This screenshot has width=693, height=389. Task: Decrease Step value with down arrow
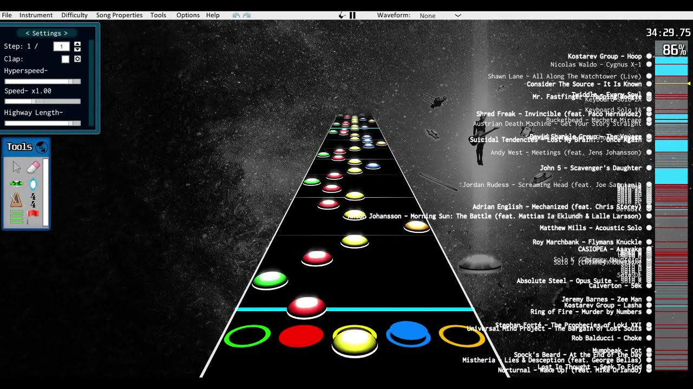pyautogui.click(x=77, y=49)
